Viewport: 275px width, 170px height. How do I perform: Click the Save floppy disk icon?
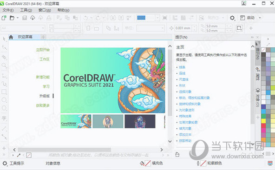(x=25, y=18)
